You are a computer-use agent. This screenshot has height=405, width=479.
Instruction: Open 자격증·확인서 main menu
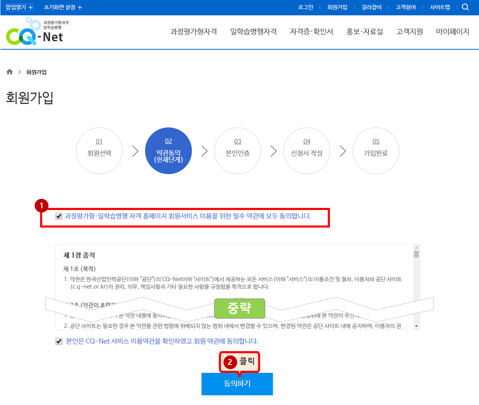click(311, 31)
